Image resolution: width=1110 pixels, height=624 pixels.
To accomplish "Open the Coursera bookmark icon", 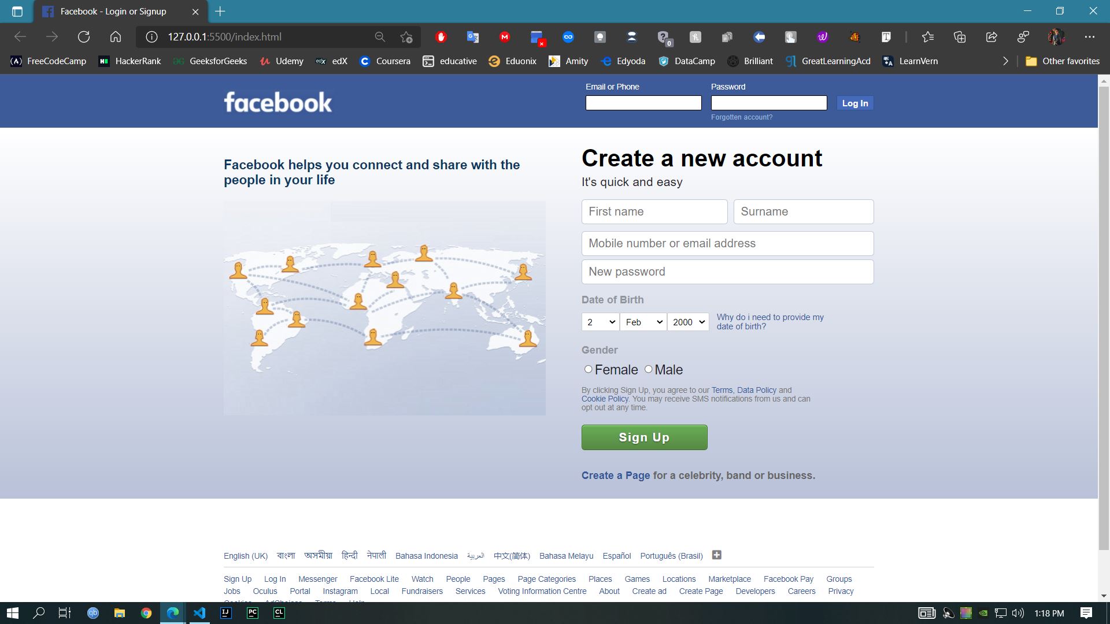I will pos(365,61).
